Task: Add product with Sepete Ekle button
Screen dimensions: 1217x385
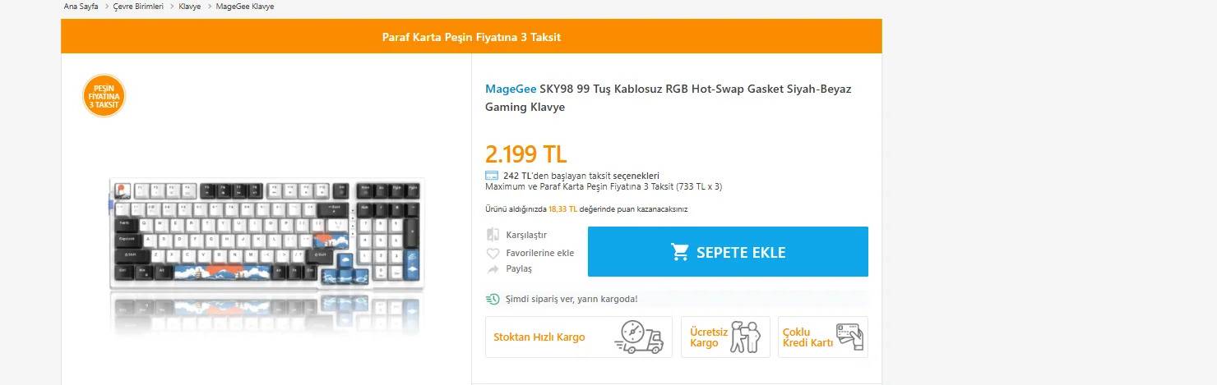Action: click(728, 252)
